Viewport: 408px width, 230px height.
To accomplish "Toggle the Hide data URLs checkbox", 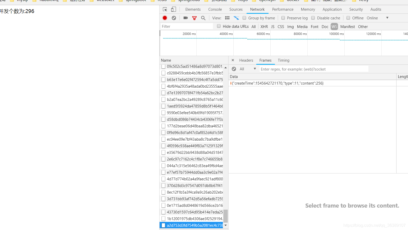I will tap(219, 26).
